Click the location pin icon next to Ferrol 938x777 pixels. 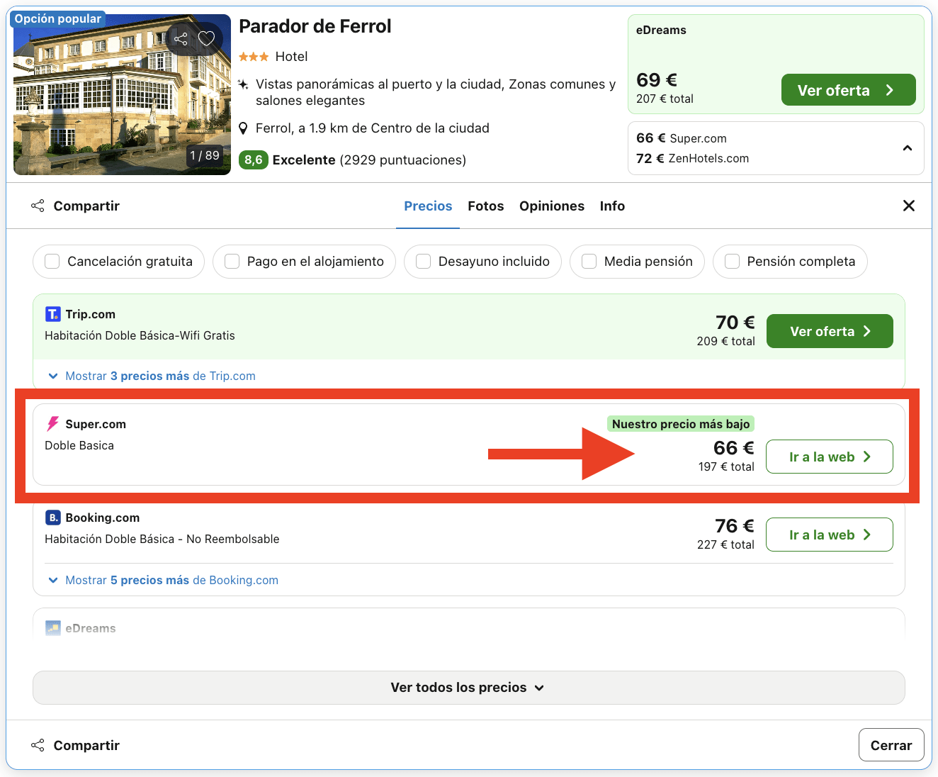pyautogui.click(x=243, y=128)
